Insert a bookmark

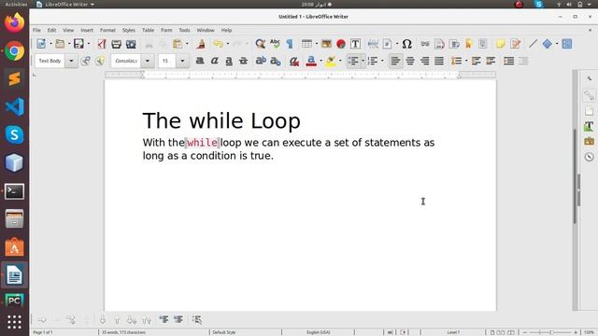pos(469,44)
